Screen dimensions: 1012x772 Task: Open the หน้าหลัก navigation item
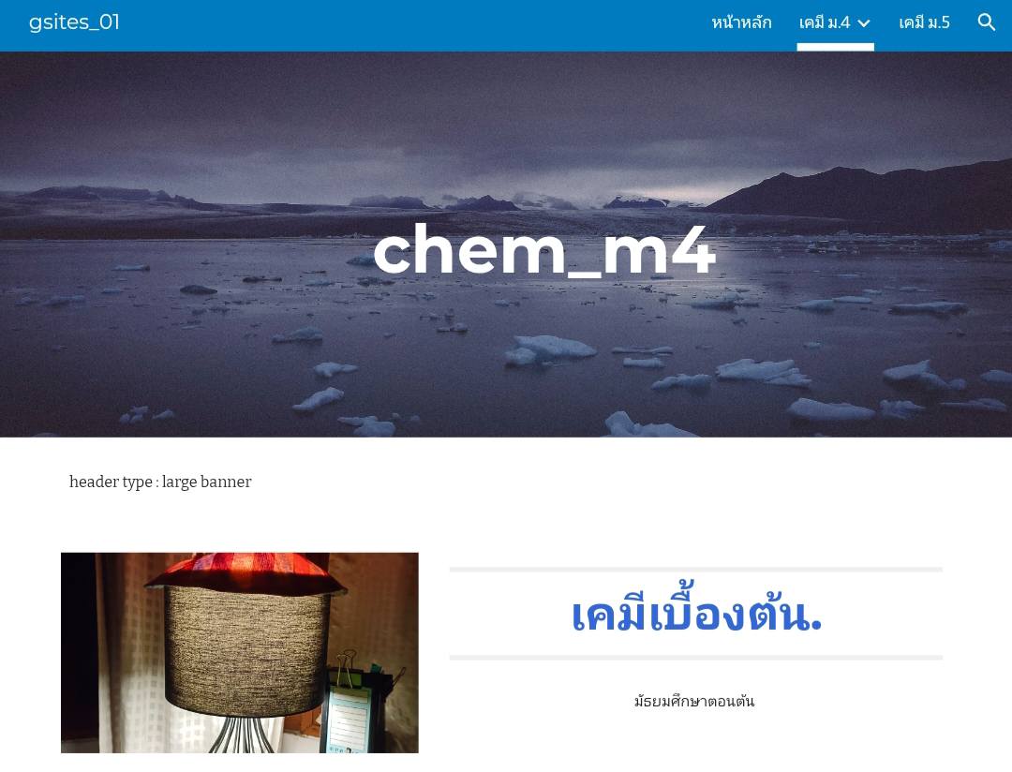[x=741, y=22]
